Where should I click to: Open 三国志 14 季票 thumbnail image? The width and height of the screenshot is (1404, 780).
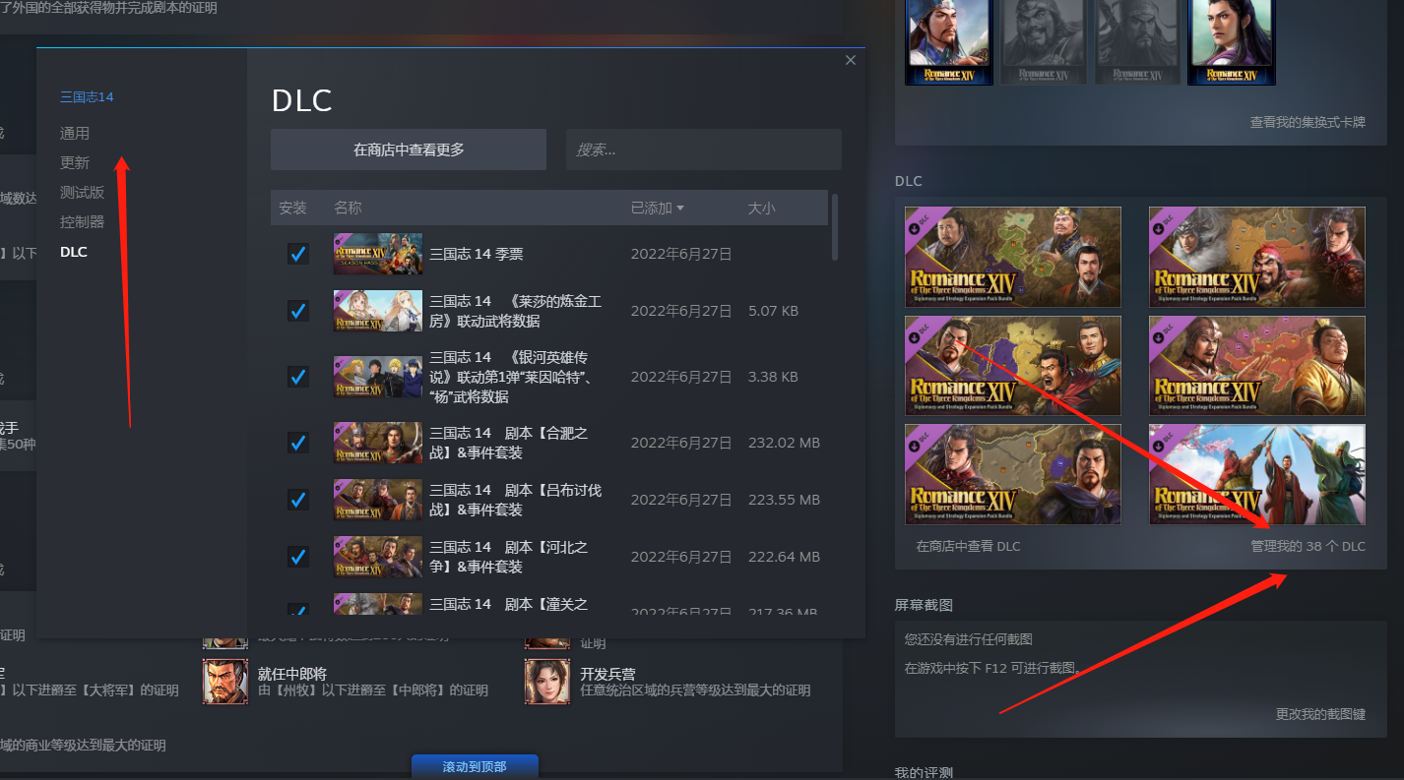[x=378, y=254]
